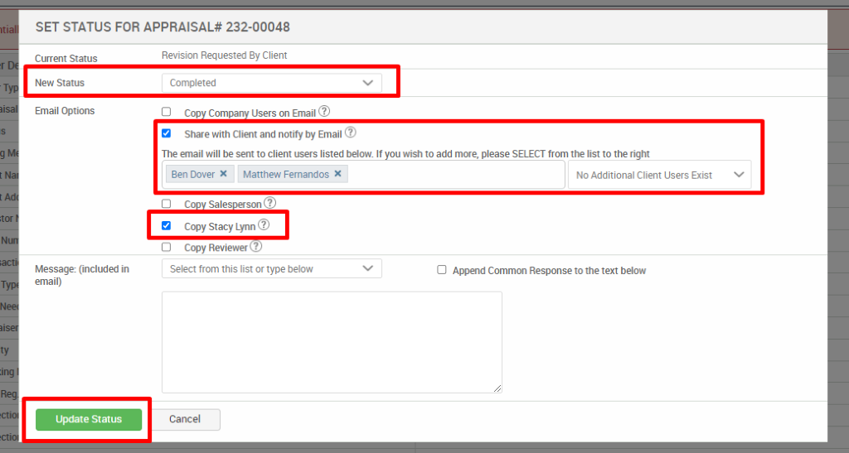
Task: Click inside the message text area
Action: tap(332, 341)
